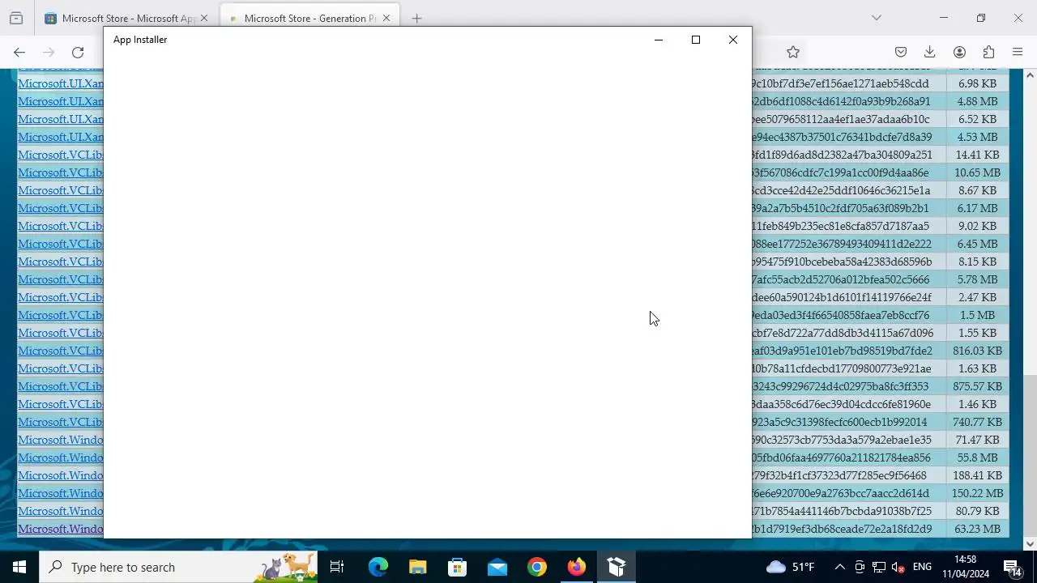Open Windows Start menu
Image resolution: width=1037 pixels, height=583 pixels.
pos(19,567)
